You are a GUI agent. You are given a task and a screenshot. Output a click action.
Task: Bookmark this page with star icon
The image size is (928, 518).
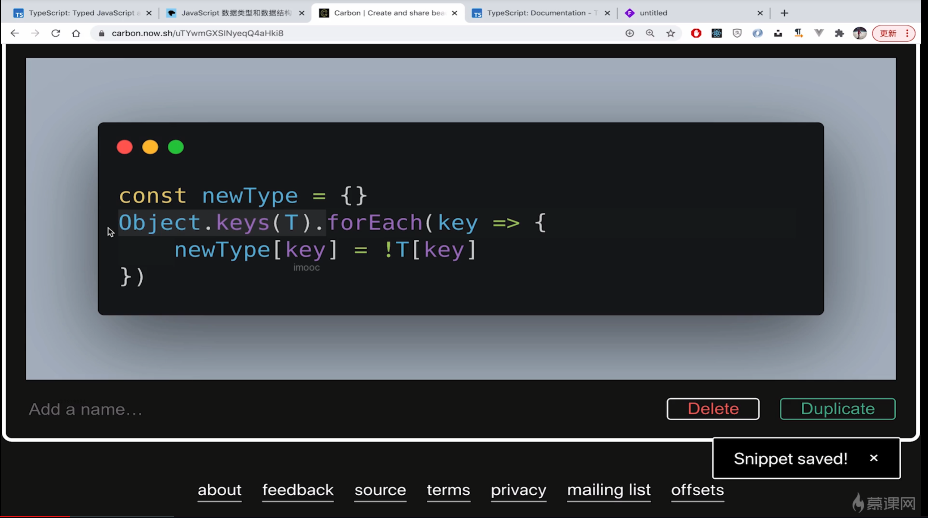(670, 33)
